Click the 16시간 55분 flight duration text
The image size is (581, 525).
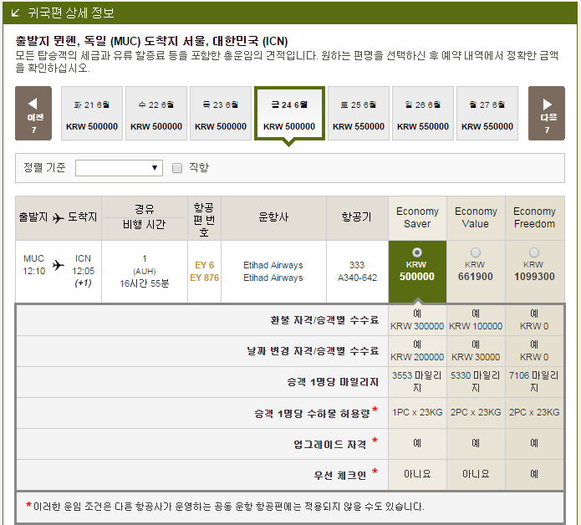pyautogui.click(x=145, y=283)
